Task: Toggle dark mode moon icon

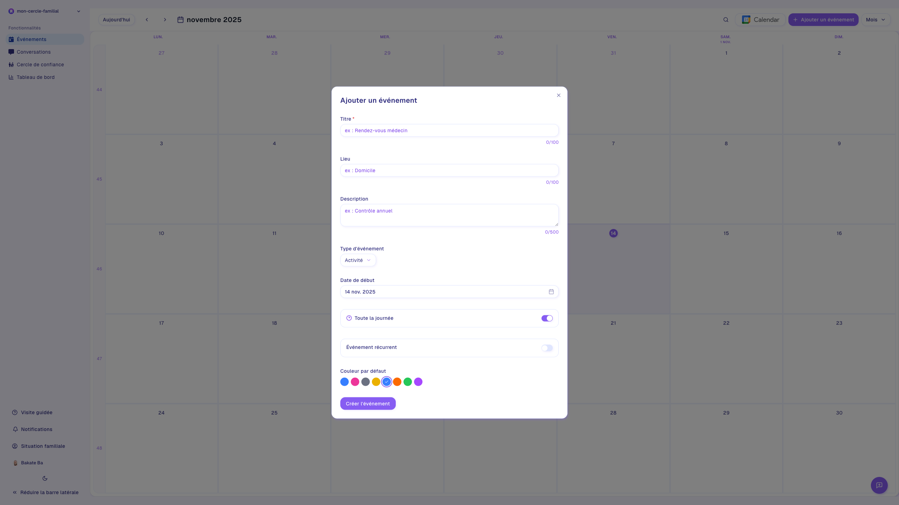Action: [x=45, y=478]
